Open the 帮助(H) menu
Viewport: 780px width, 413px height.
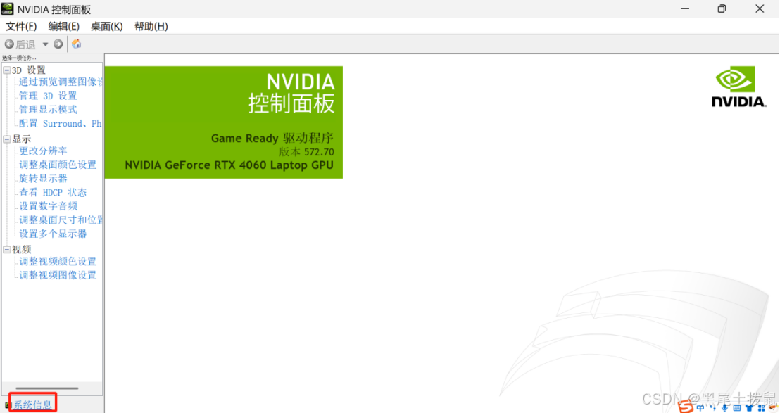pyautogui.click(x=151, y=26)
